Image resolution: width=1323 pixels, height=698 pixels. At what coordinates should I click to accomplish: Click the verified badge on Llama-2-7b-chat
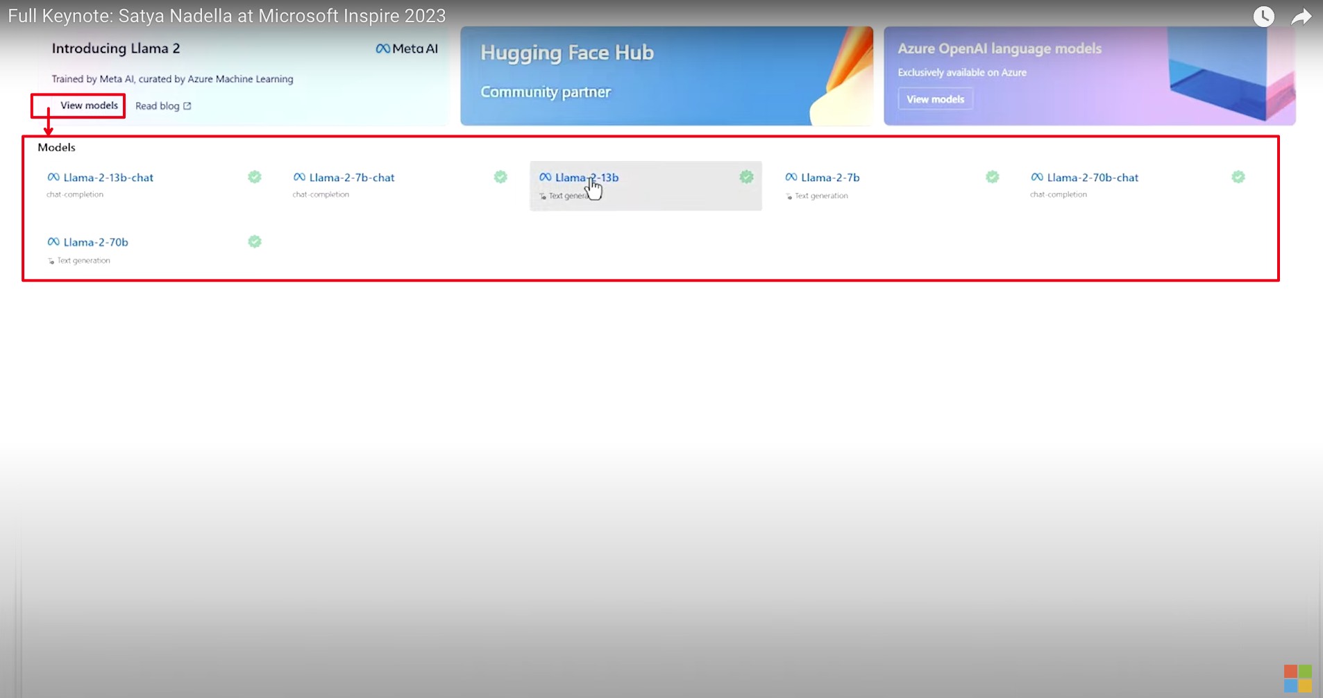click(x=500, y=177)
